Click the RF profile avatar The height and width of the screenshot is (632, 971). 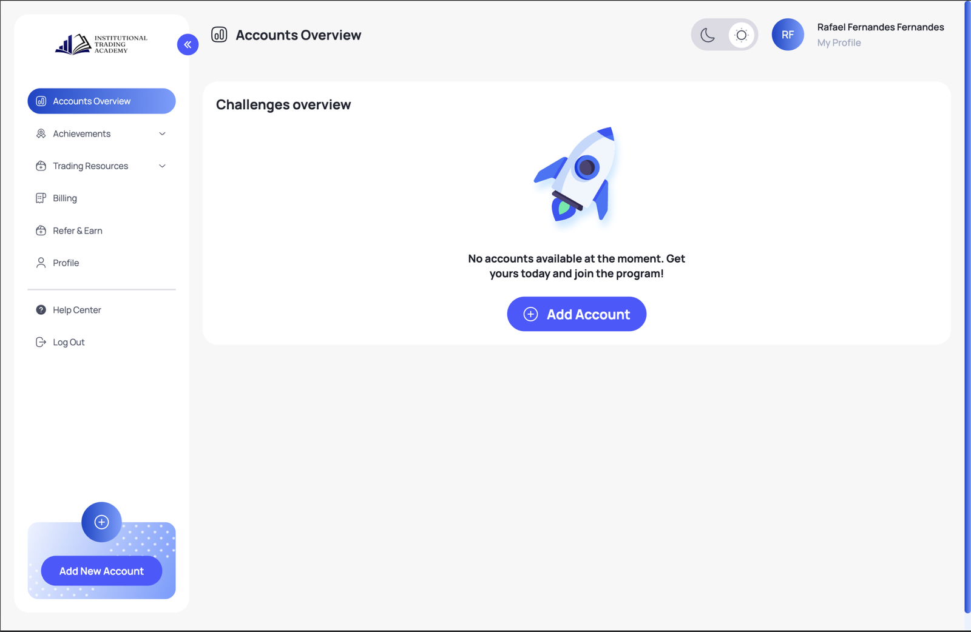tap(787, 35)
